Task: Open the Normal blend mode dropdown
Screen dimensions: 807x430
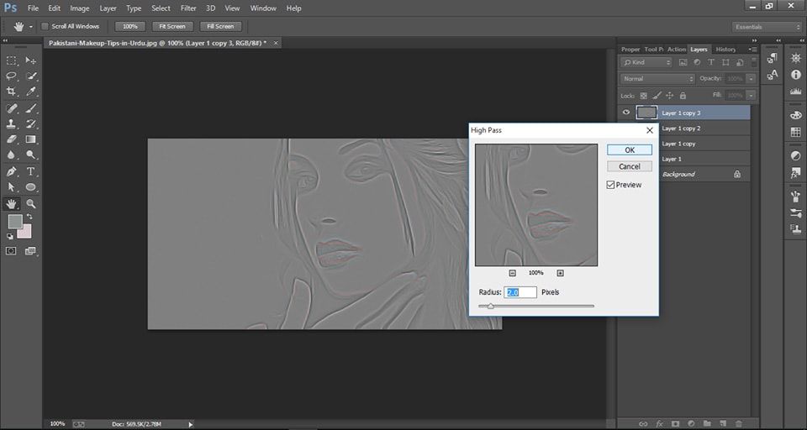Action: pos(657,79)
